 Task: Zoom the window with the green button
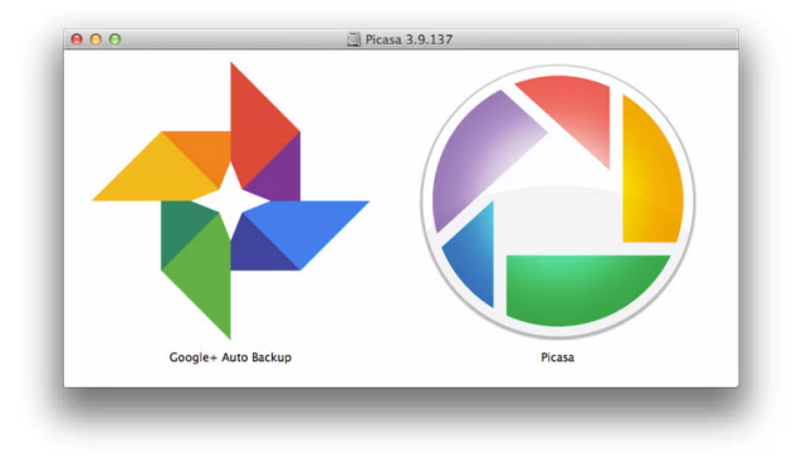click(x=115, y=40)
